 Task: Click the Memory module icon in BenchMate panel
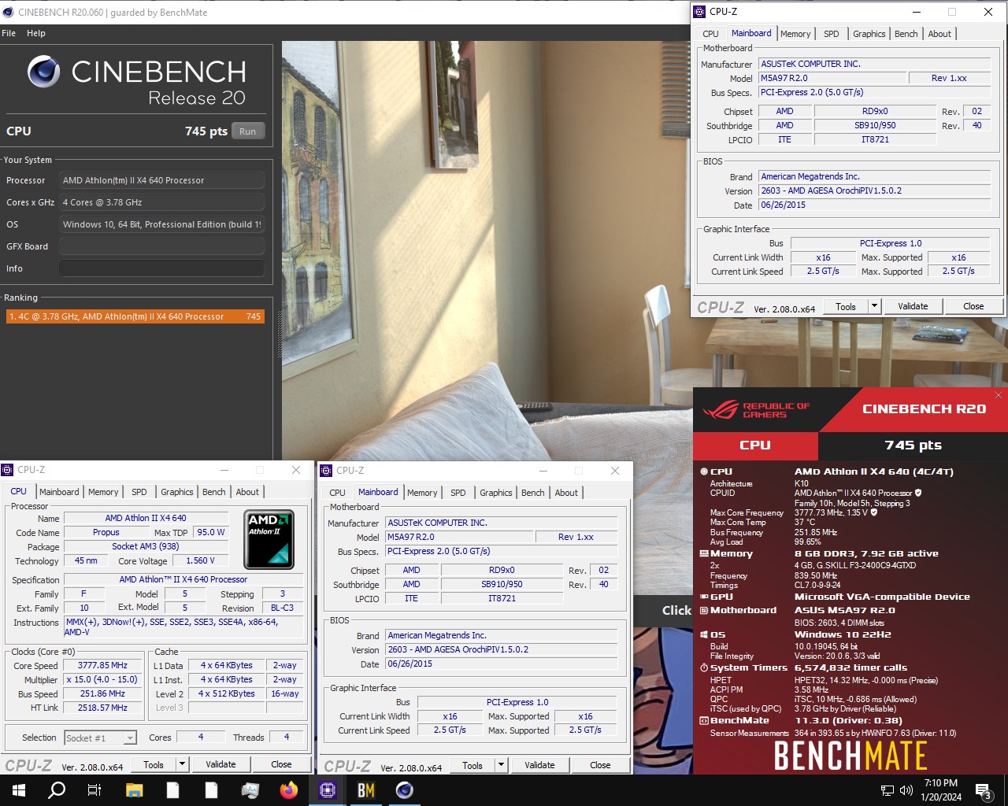click(703, 553)
